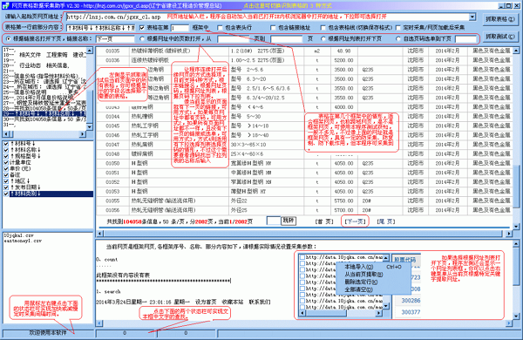Uncheck the 计量单位 field checkbox
Viewport: 523px width, 340px height.
tap(6, 162)
